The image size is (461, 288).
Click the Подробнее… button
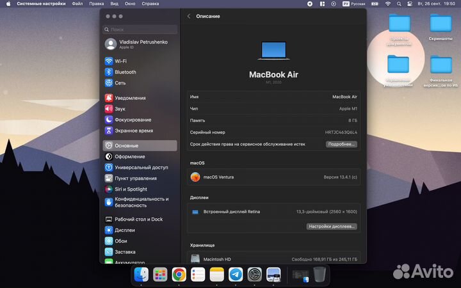click(x=341, y=144)
